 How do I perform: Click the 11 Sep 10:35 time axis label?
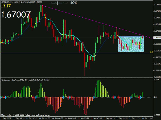pyautogui.click(x=96, y=118)
